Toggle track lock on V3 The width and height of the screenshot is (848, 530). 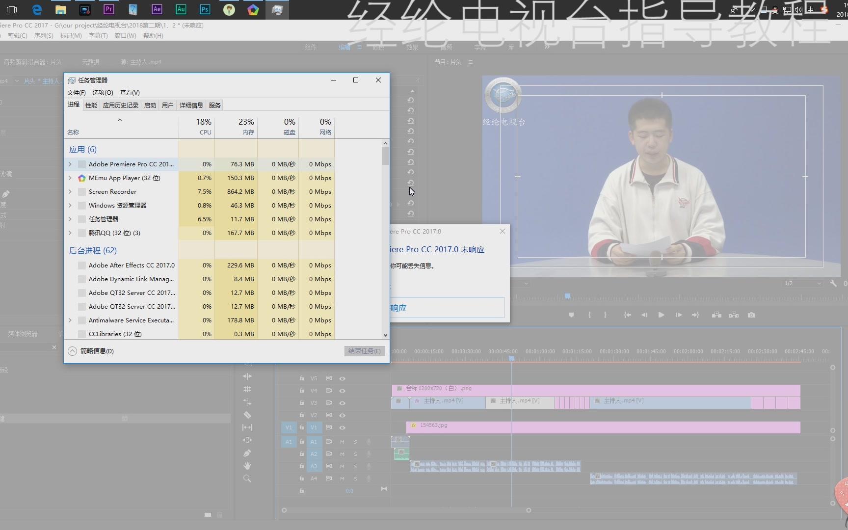pyautogui.click(x=302, y=403)
